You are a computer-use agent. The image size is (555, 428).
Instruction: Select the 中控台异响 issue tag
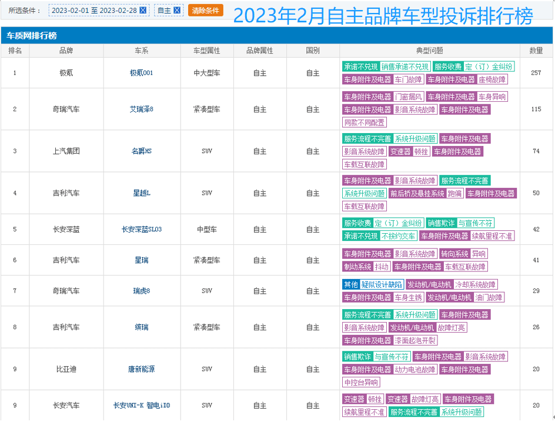(x=361, y=382)
